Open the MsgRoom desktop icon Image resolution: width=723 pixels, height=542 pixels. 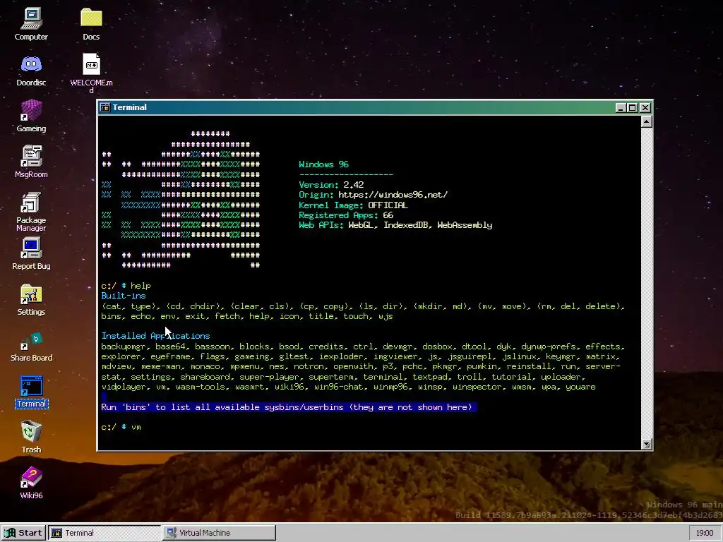pos(31,162)
